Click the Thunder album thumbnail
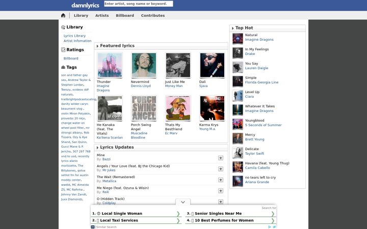Image resolution: width=367 pixels, height=229 pixels. pyautogui.click(x=110, y=65)
